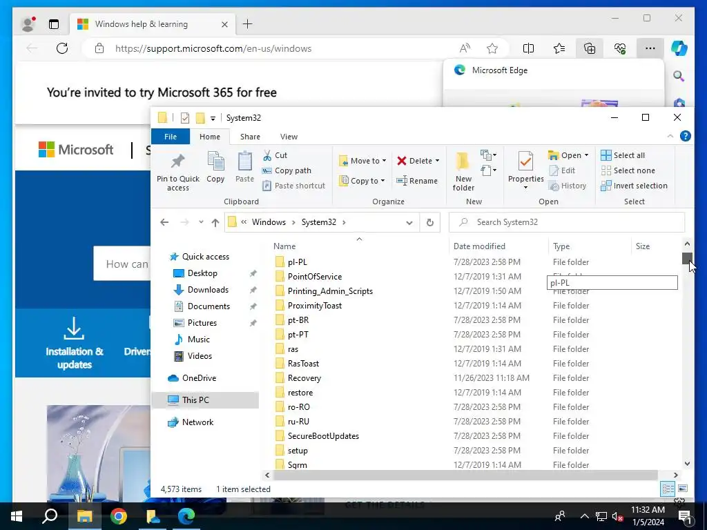The width and height of the screenshot is (707, 530).
Task: Click Invert selection in ribbon
Action: [634, 186]
